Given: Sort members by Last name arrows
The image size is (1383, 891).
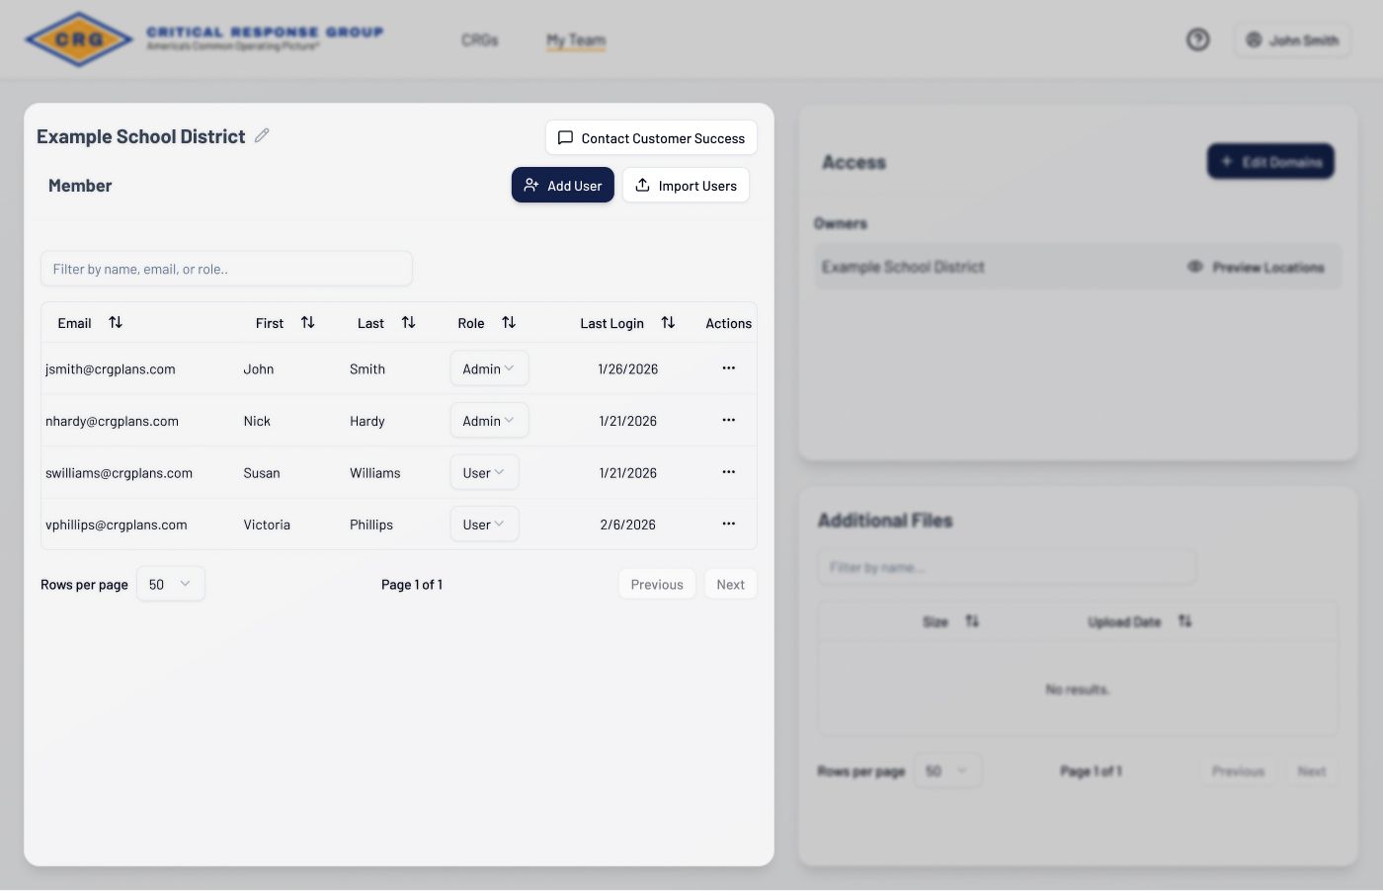Looking at the screenshot, I should click(x=409, y=323).
